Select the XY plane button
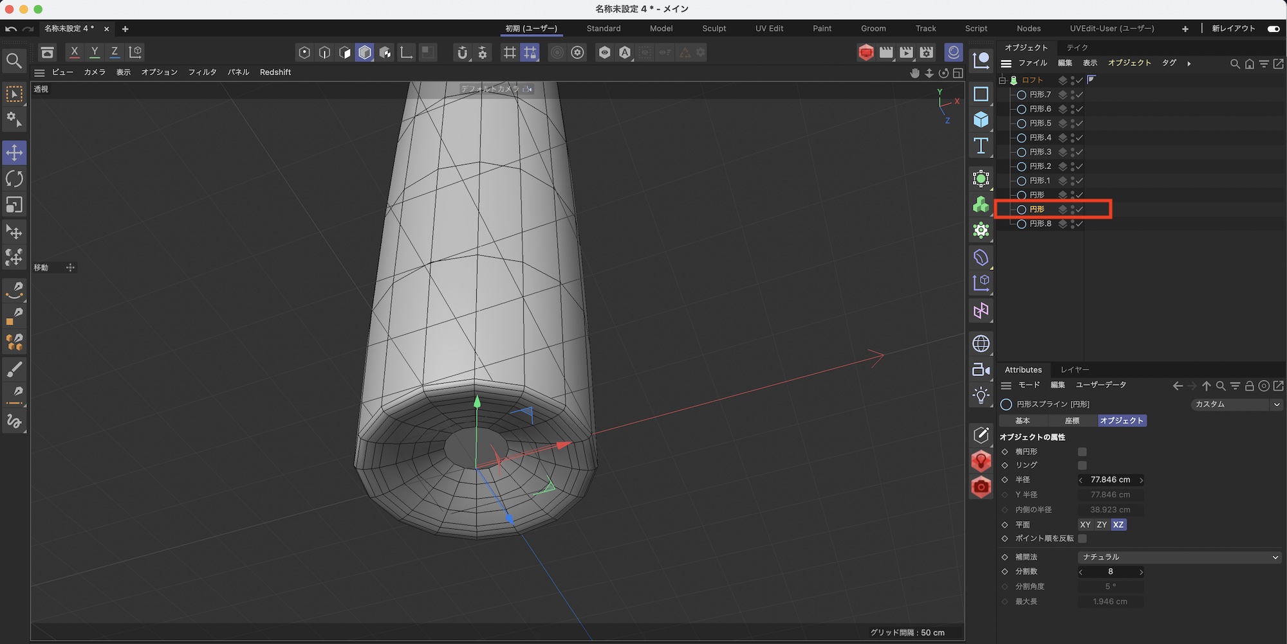The image size is (1287, 644). [x=1085, y=525]
